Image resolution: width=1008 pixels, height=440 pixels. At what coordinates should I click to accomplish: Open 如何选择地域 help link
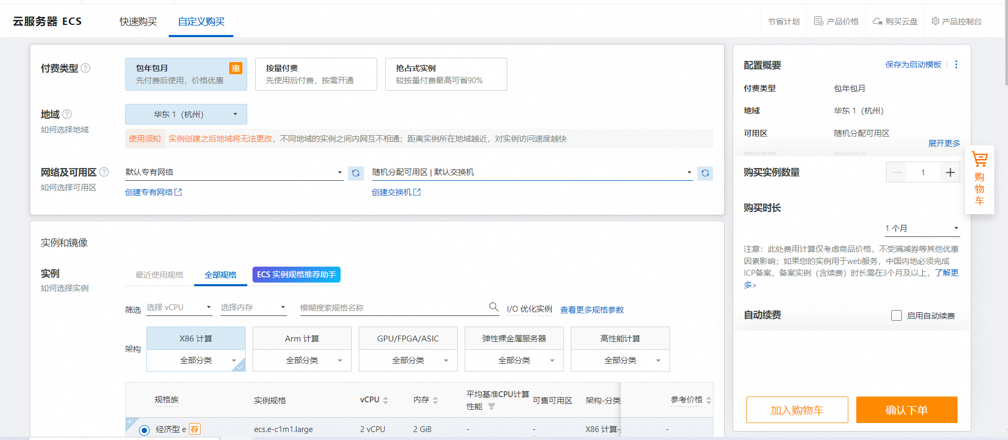[x=65, y=129]
